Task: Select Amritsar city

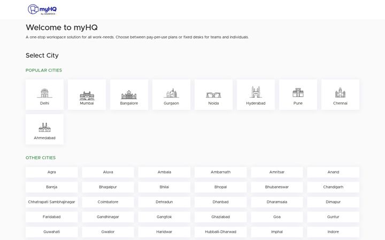Action: coord(277,172)
